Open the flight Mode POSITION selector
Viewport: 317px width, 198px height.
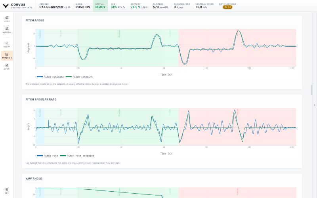tap(83, 6)
